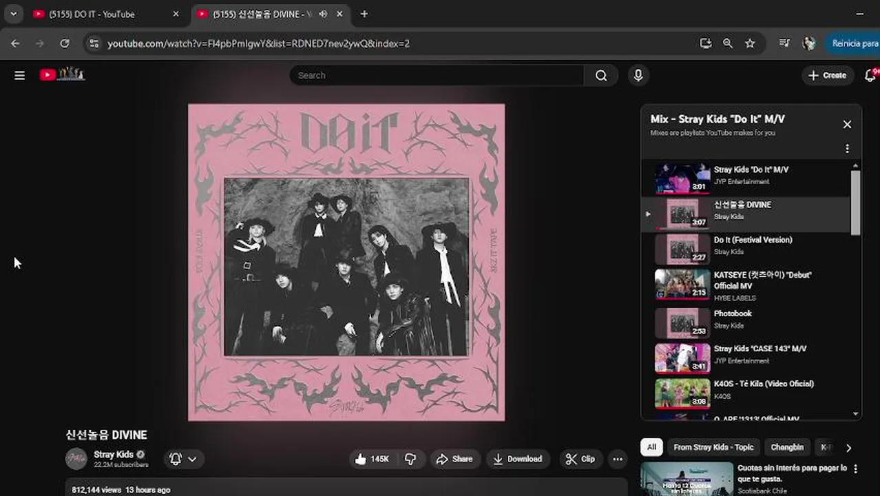Go to the YouTube home logo
The image size is (880, 496).
click(62, 74)
